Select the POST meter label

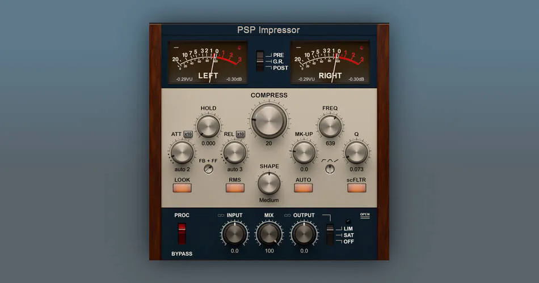(x=280, y=68)
